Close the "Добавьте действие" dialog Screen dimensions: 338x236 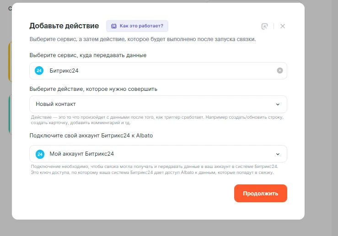(x=283, y=26)
